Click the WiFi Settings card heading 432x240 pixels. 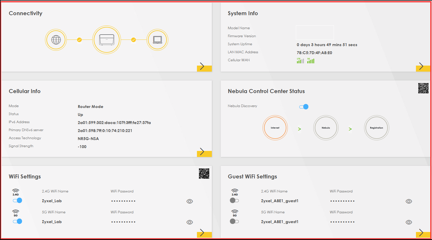click(x=25, y=177)
